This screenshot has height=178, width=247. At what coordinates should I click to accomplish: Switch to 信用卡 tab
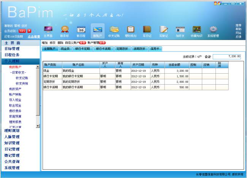point(155,49)
